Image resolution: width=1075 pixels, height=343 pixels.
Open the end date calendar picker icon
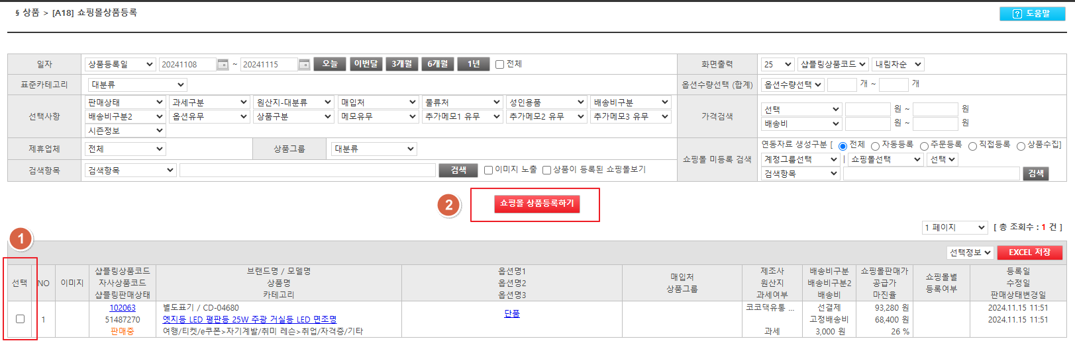(x=304, y=64)
